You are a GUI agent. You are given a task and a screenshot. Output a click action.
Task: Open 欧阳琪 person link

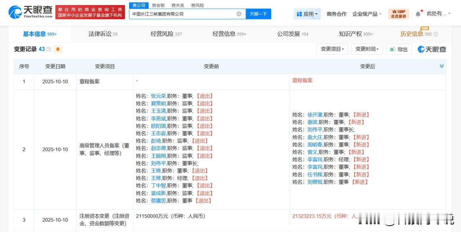158,126
